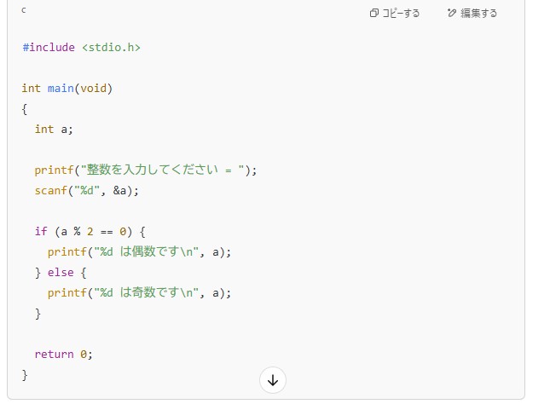
Task: Click the コピーする copy button
Action: coord(395,14)
